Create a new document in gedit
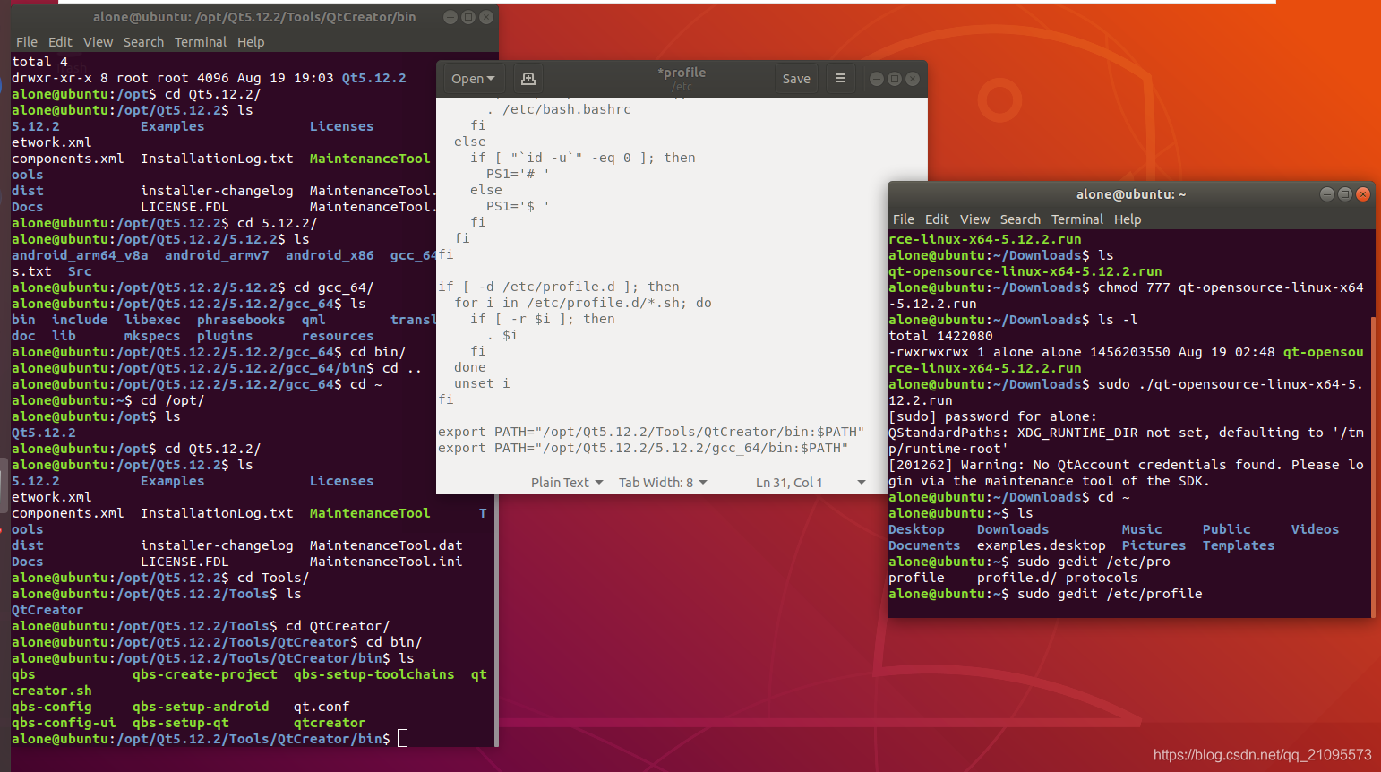The width and height of the screenshot is (1381, 772). [528, 78]
